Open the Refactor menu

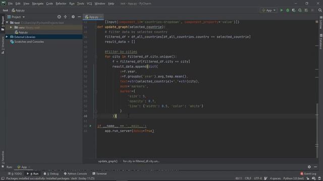pos(61,4)
